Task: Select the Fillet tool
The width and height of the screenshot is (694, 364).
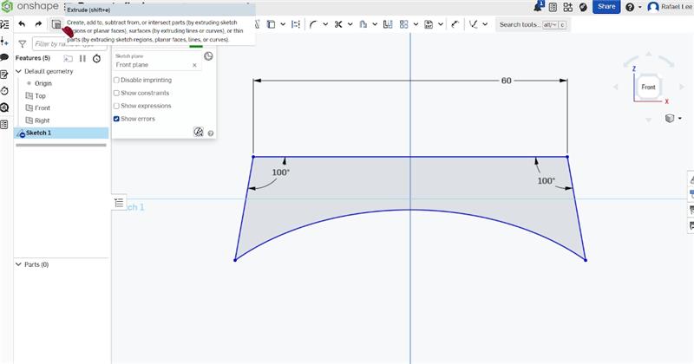Action: click(x=313, y=24)
